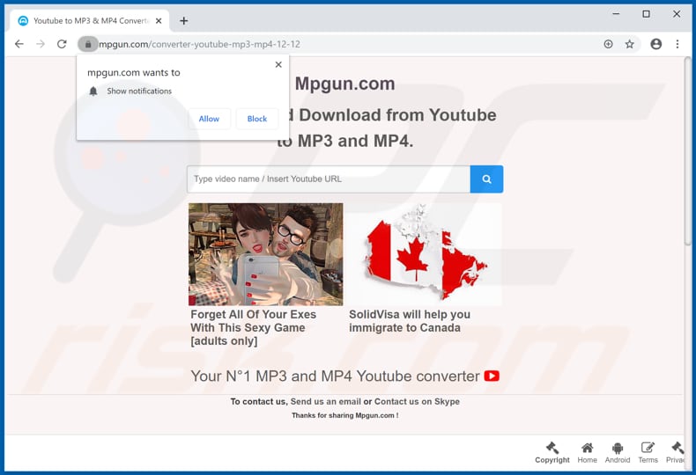Go back to the previous page
Viewport: 696px width, 475px height.
tap(19, 44)
